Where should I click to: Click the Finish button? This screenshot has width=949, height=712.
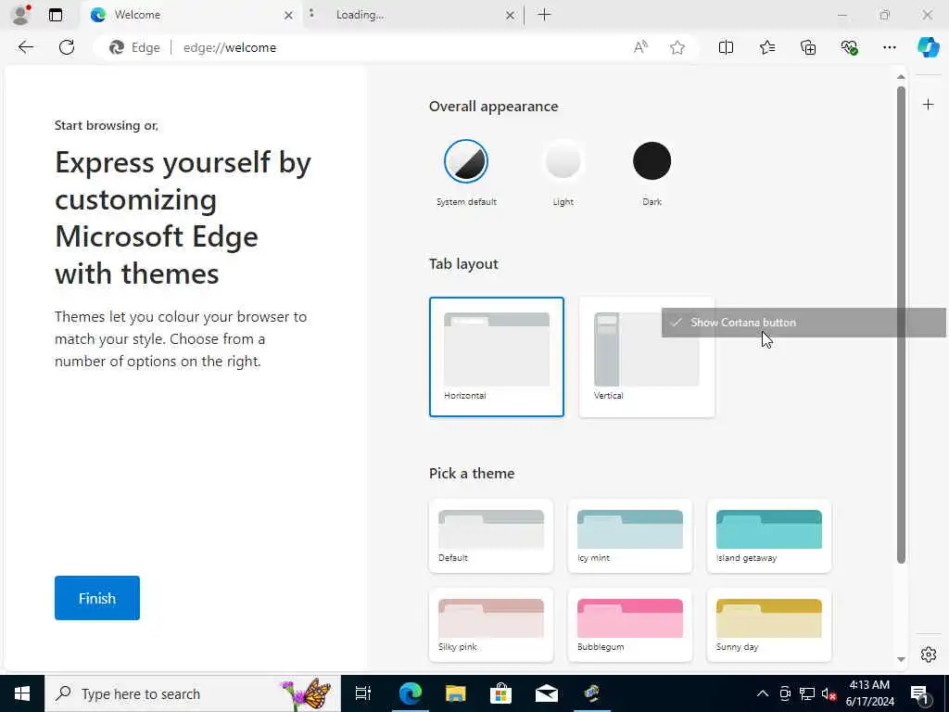click(96, 598)
